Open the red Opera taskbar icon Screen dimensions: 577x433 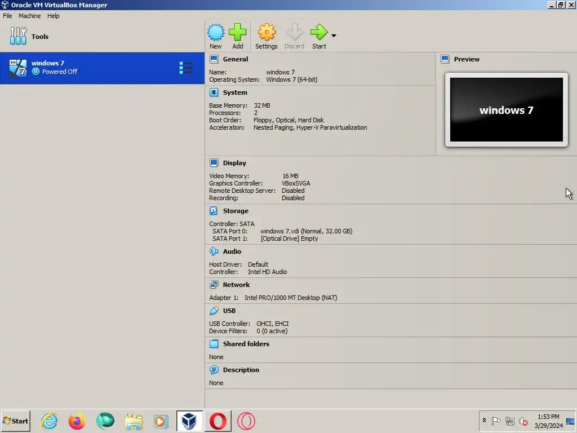(x=218, y=421)
